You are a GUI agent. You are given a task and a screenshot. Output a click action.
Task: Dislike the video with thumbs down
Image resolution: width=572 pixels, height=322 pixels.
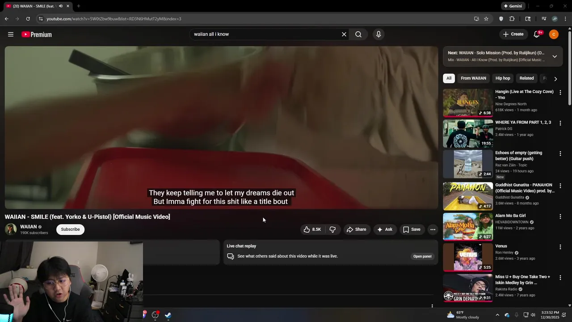tap(332, 229)
